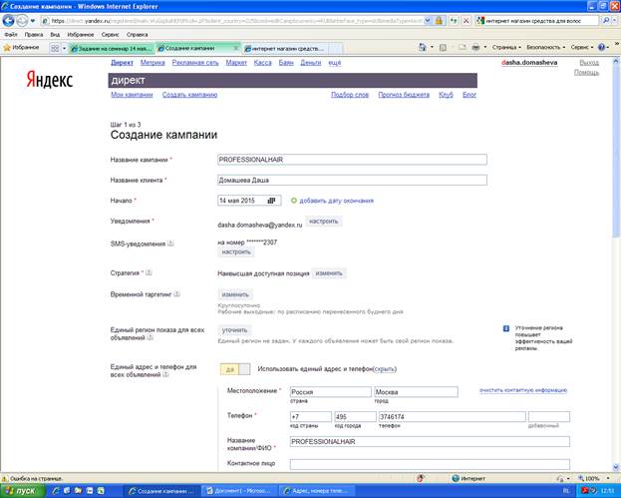Click the green plus добавить дату окончания
The height and width of the screenshot is (498, 621).
(332, 201)
